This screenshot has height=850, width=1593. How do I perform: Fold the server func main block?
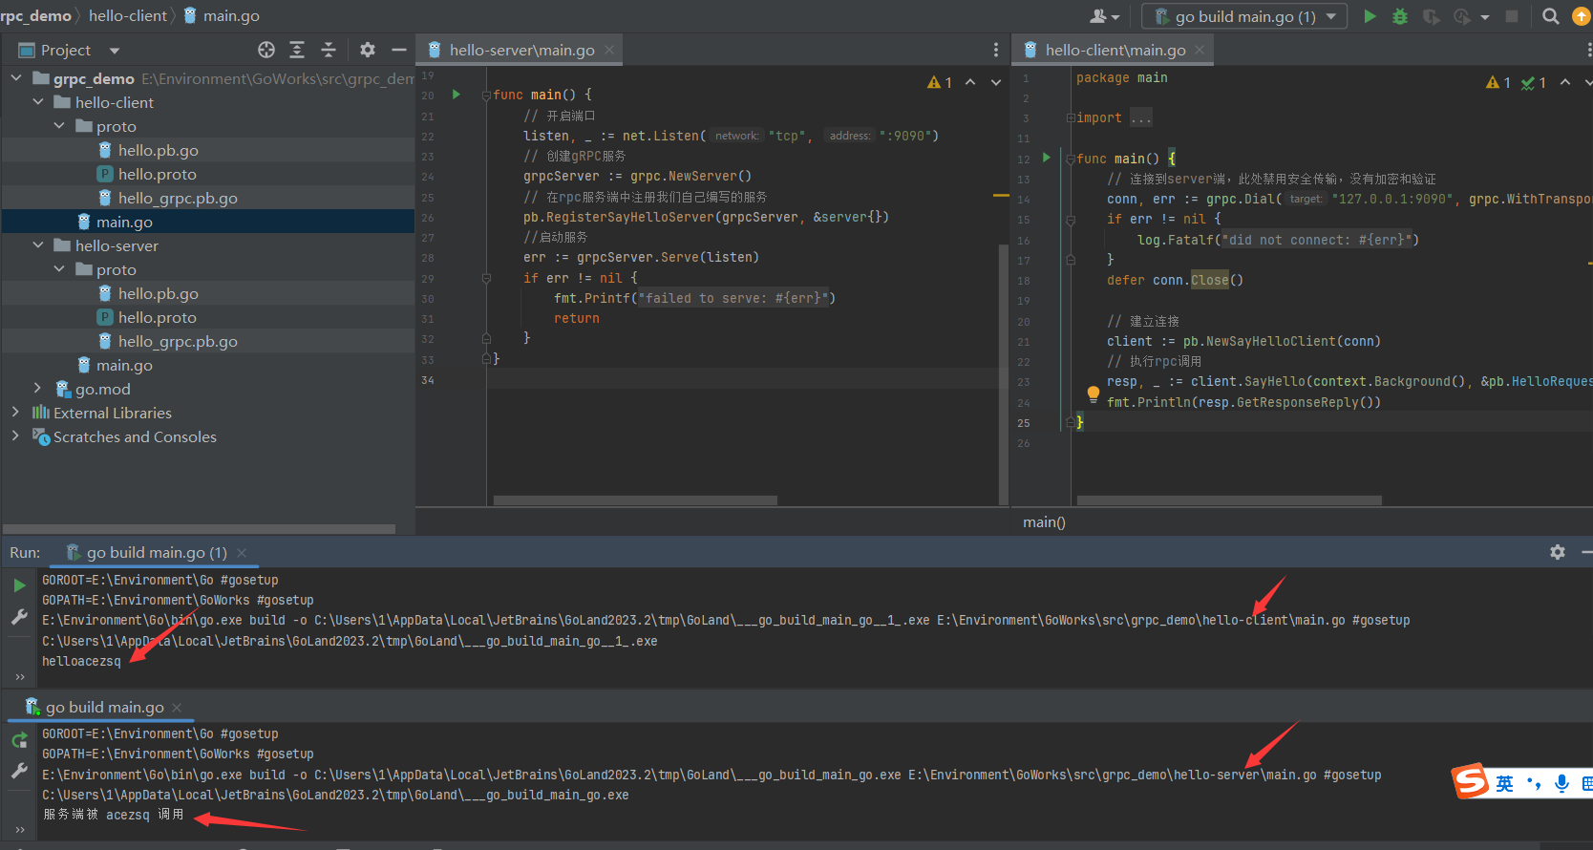coord(486,95)
